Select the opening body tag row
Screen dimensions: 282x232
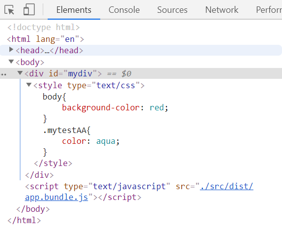click(30, 63)
